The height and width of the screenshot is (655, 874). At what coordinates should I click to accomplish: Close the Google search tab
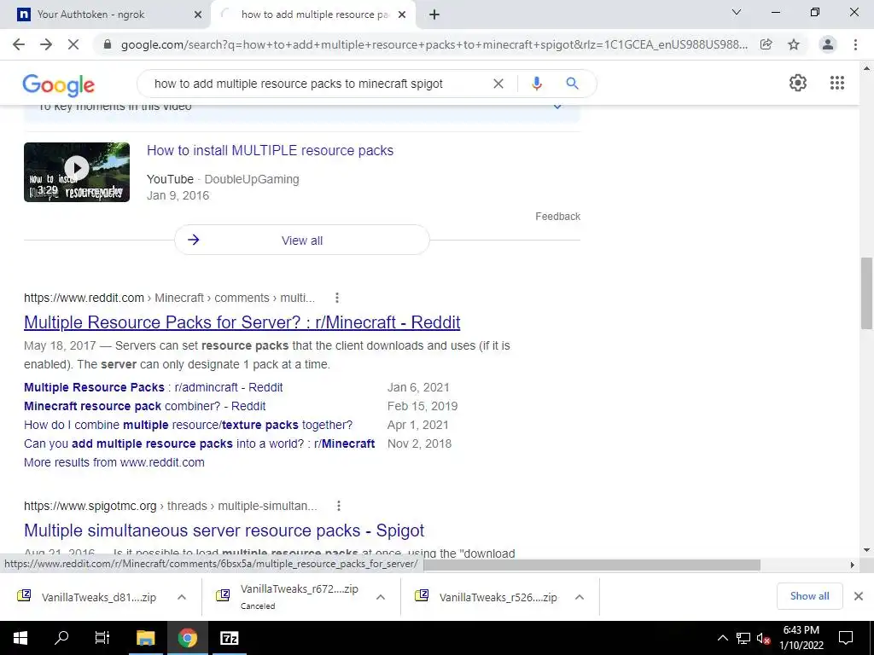402,15
